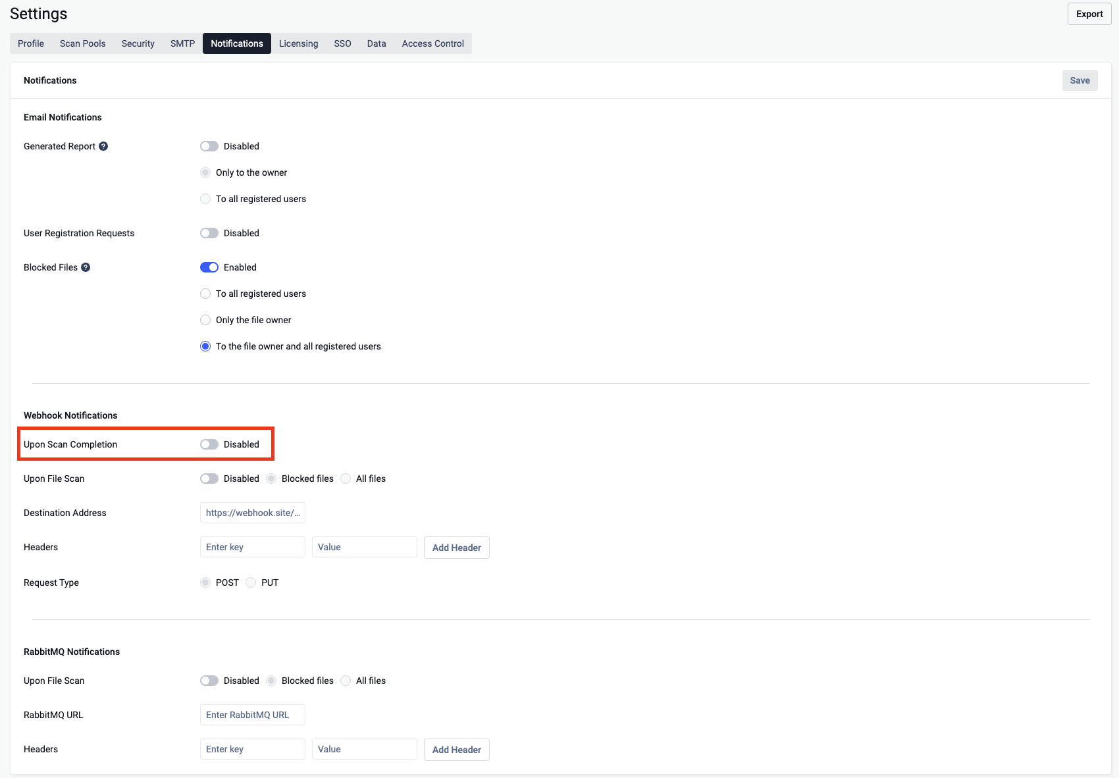
Task: Focus the RabbitMQ URL field
Action: [253, 715]
